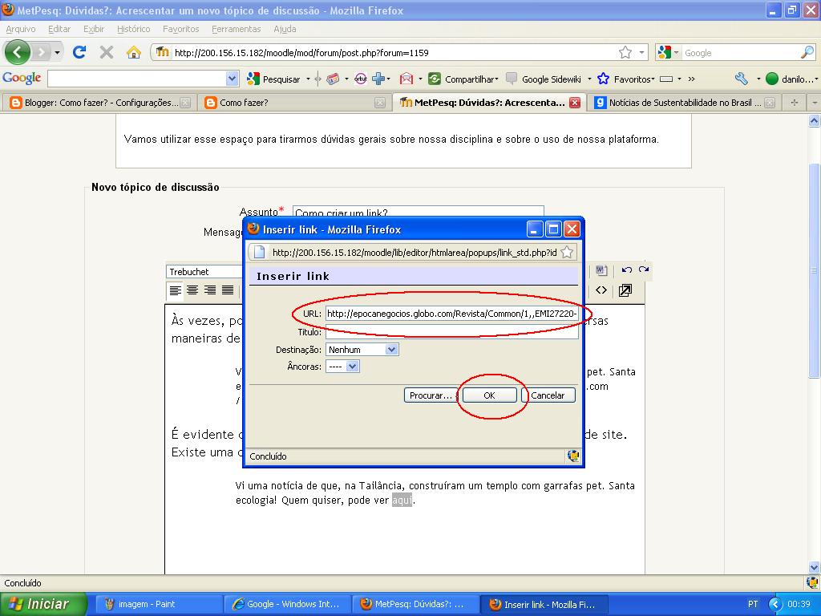Click the search magnifier in the Google search box
Image resolution: width=821 pixels, height=616 pixels.
pos(807,52)
